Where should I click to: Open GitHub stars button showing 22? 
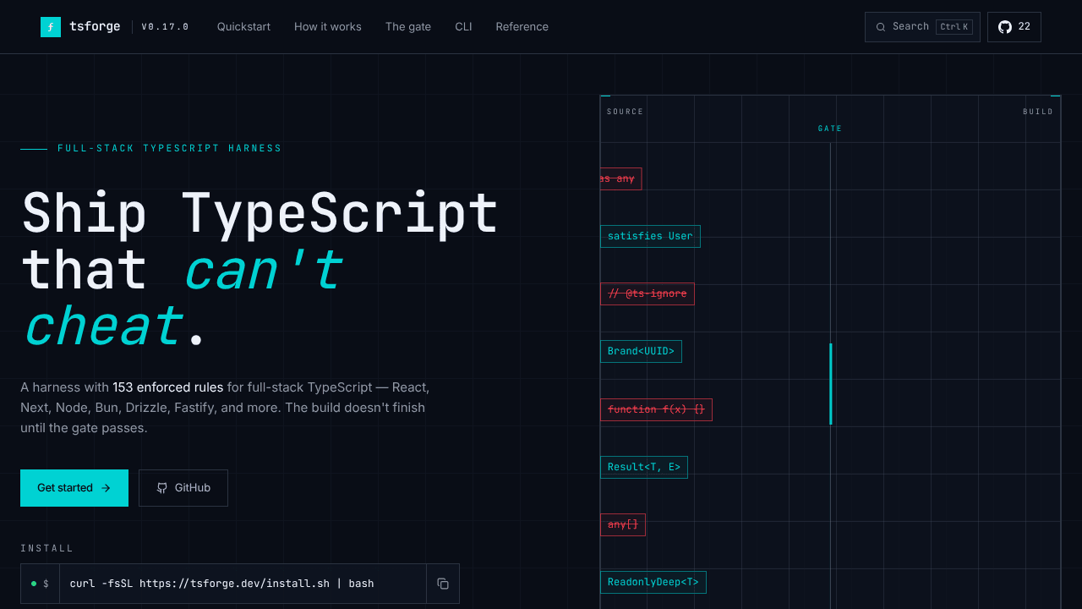tap(1014, 27)
